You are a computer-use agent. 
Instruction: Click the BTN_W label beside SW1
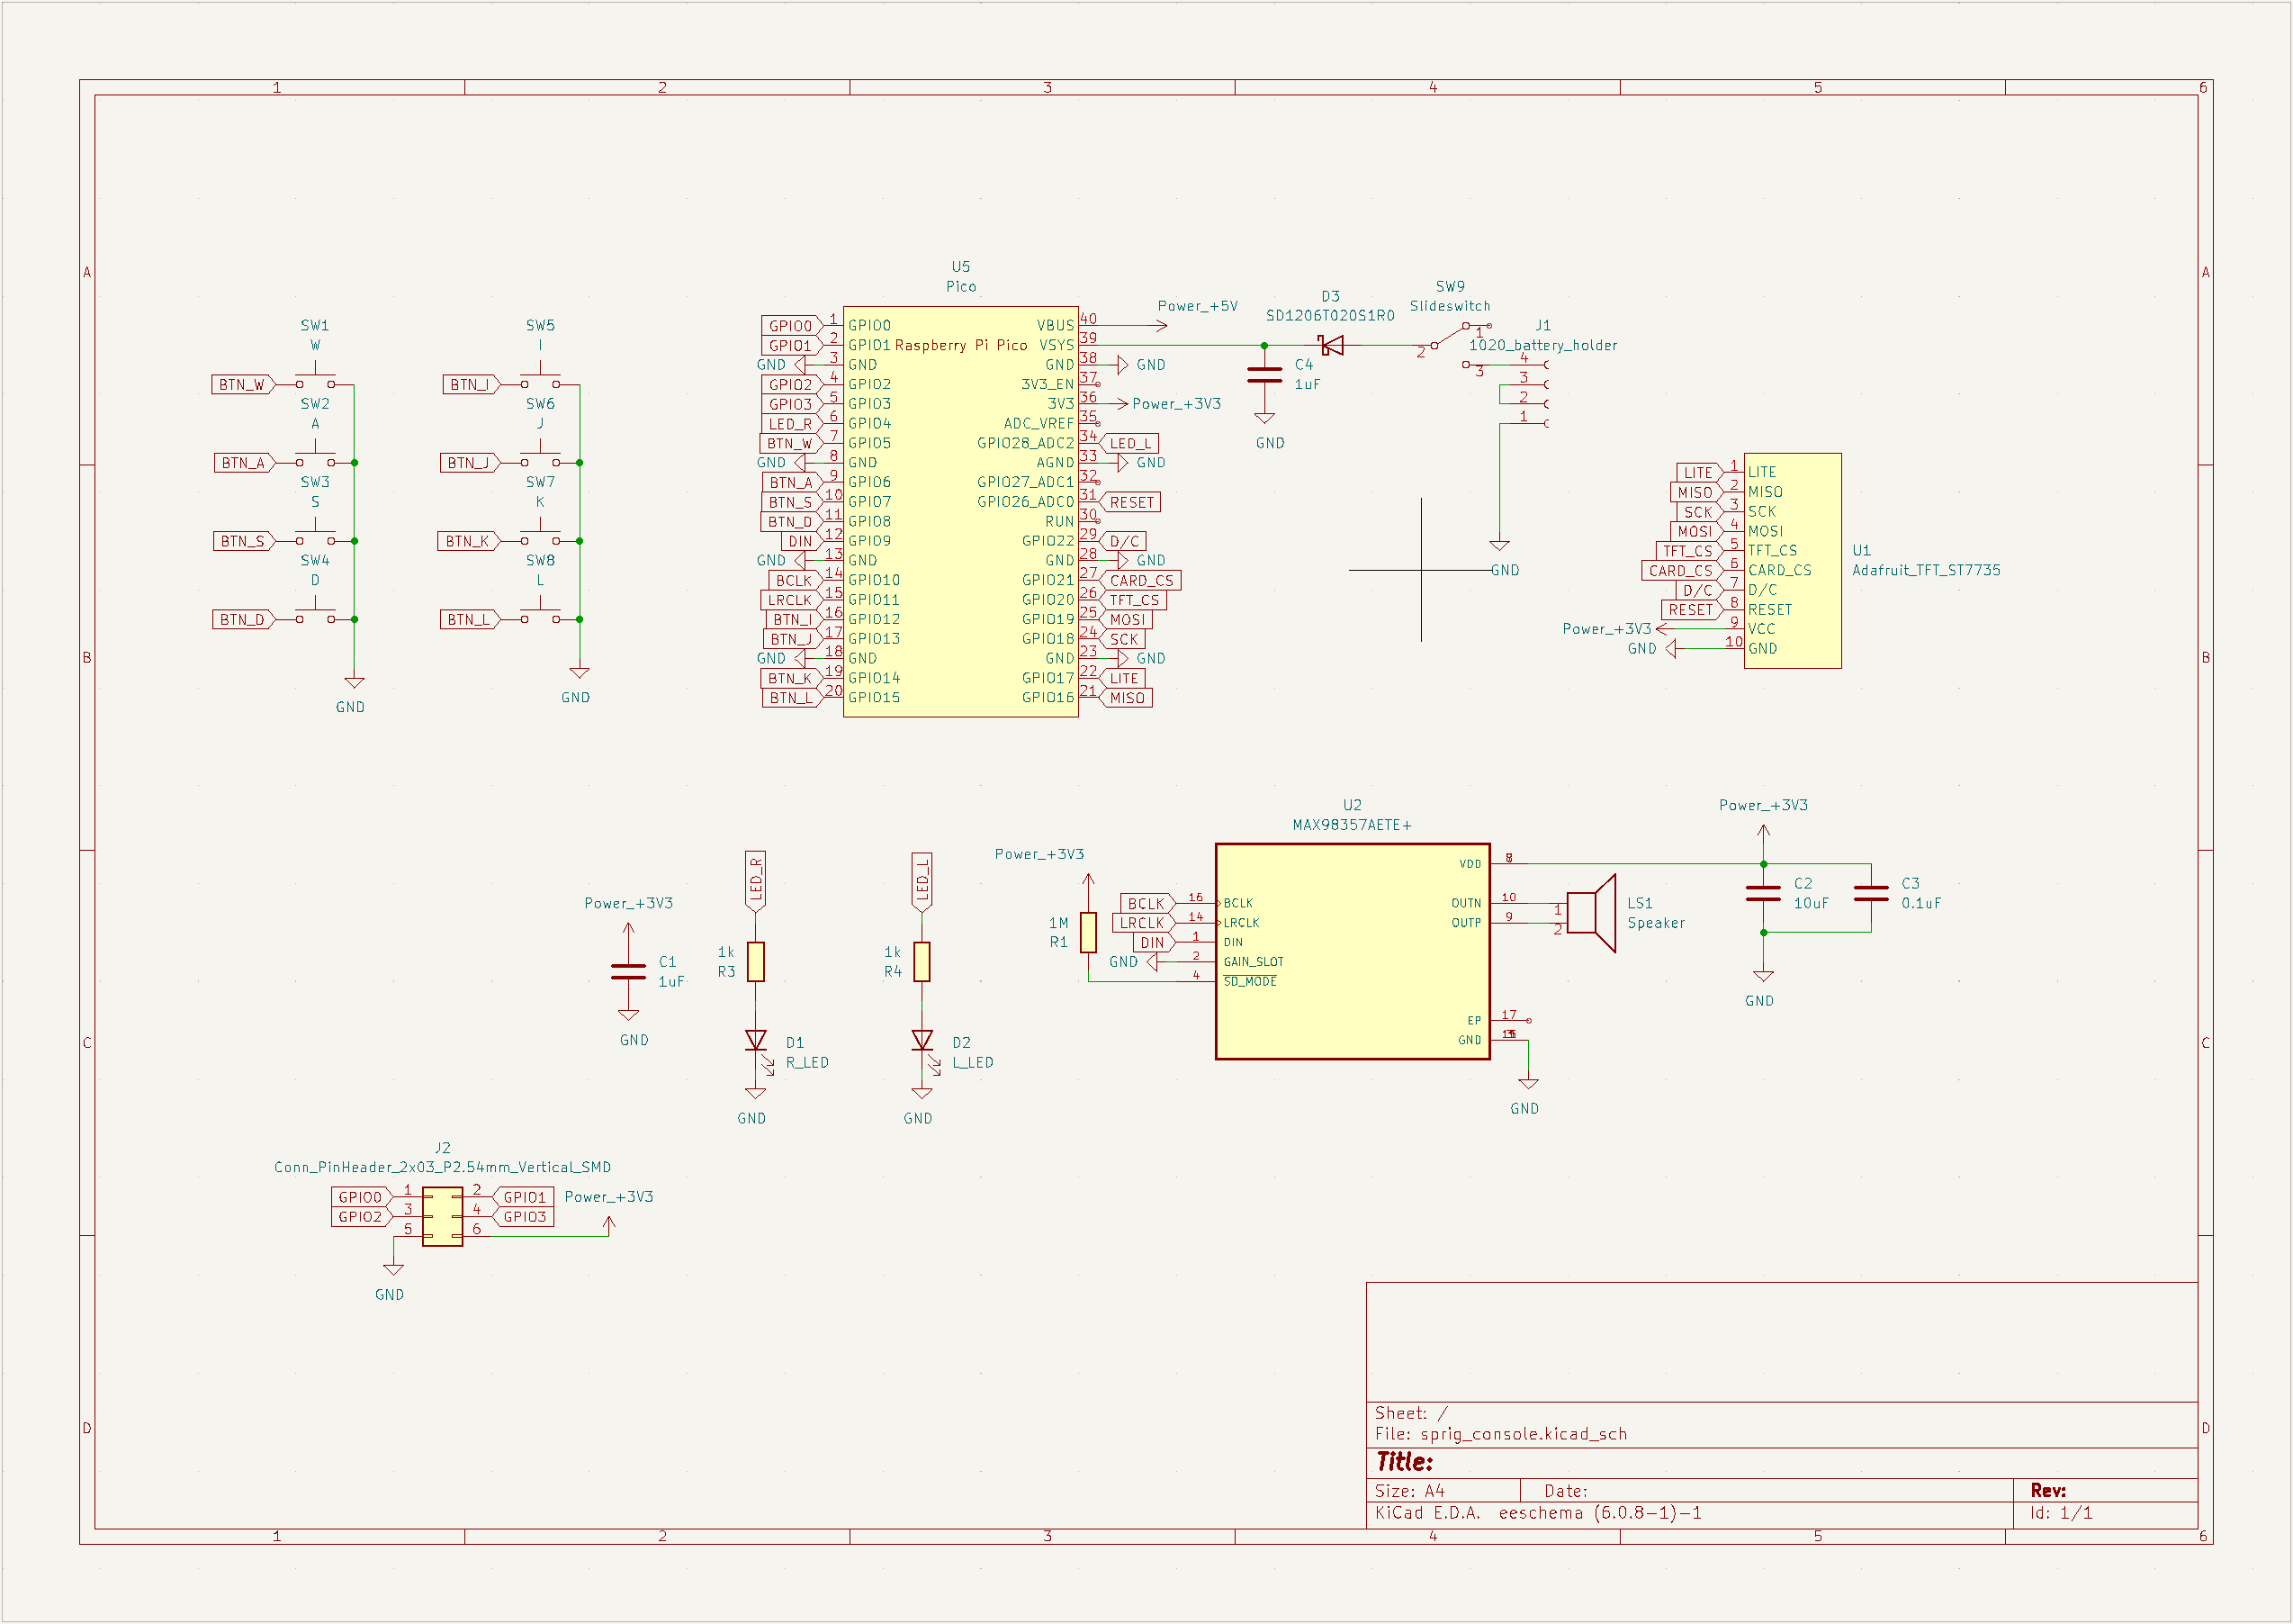point(242,385)
